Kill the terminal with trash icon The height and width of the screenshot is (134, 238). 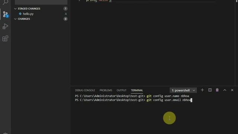click(217, 90)
